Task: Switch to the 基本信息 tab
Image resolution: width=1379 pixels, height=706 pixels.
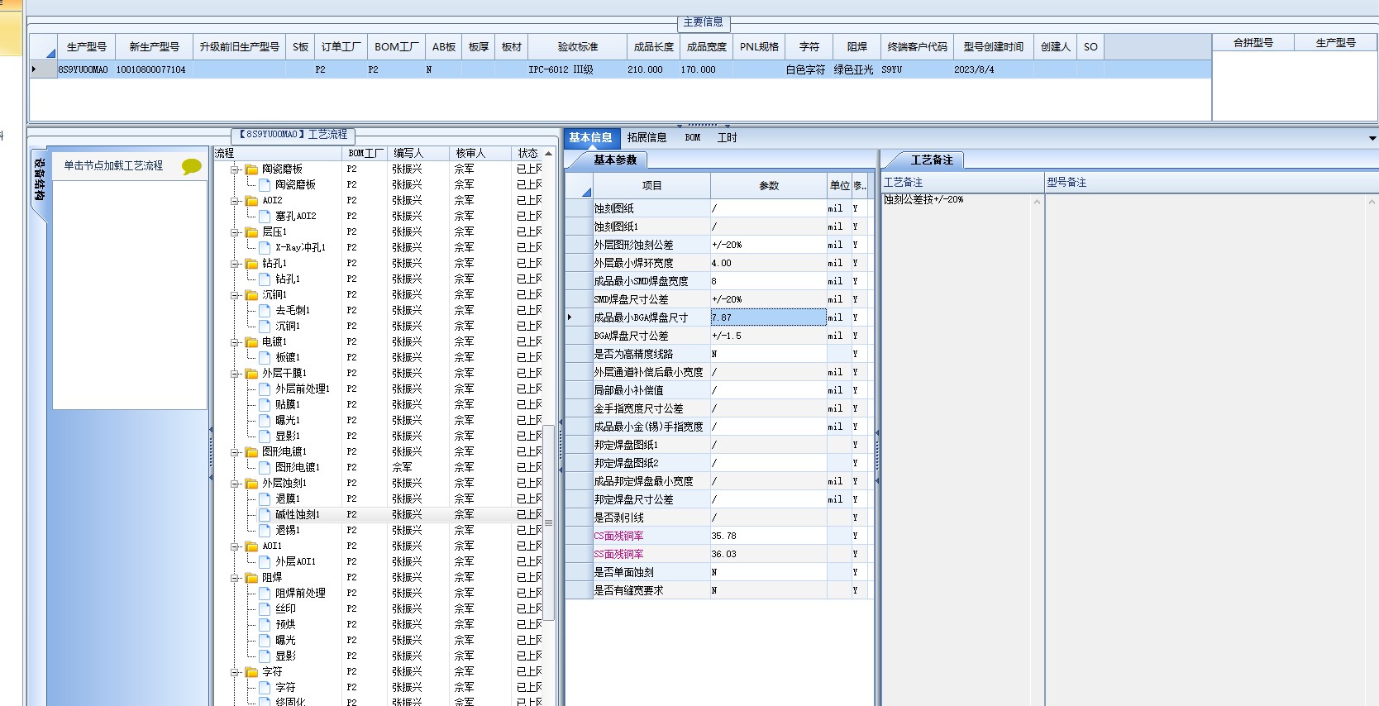Action: [x=590, y=138]
